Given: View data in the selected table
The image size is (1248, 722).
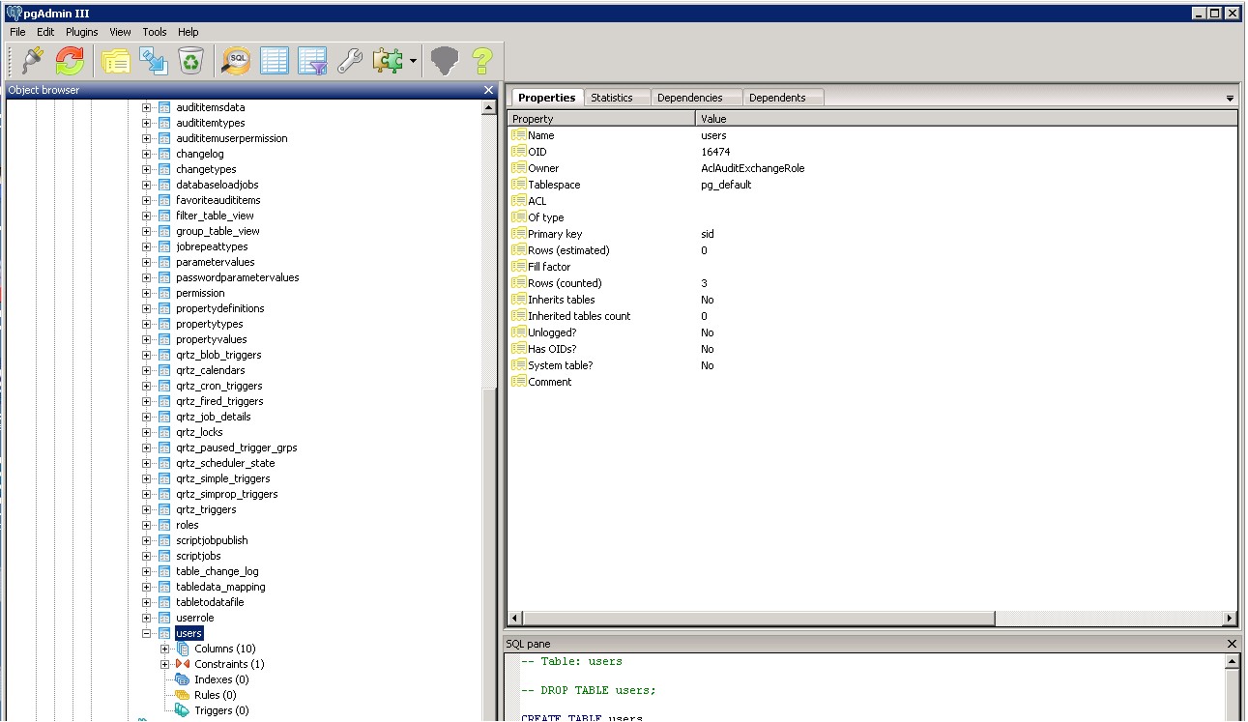Looking at the screenshot, I should click(275, 61).
